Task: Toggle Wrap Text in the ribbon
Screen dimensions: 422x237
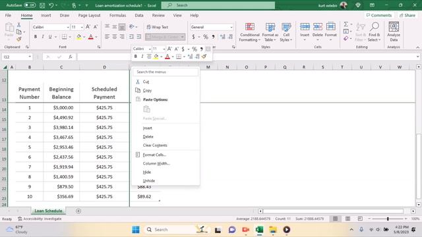Action: click(x=158, y=27)
